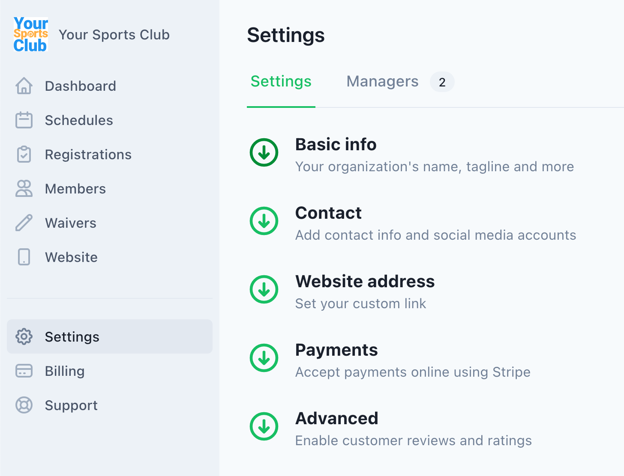Open Schedules from the sidebar
The height and width of the screenshot is (476, 624).
(x=79, y=120)
